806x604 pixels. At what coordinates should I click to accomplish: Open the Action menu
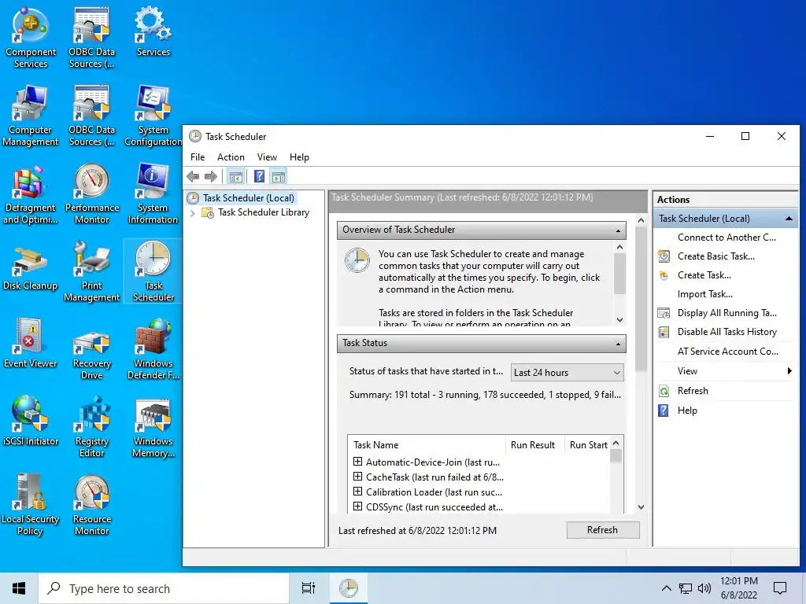tap(231, 157)
